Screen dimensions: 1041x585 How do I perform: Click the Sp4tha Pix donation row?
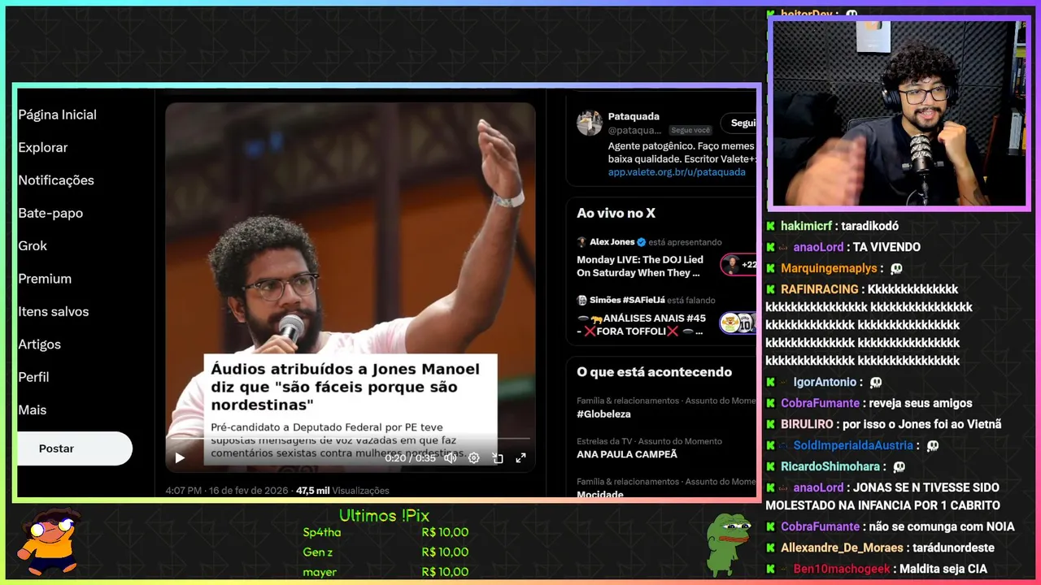[385, 532]
